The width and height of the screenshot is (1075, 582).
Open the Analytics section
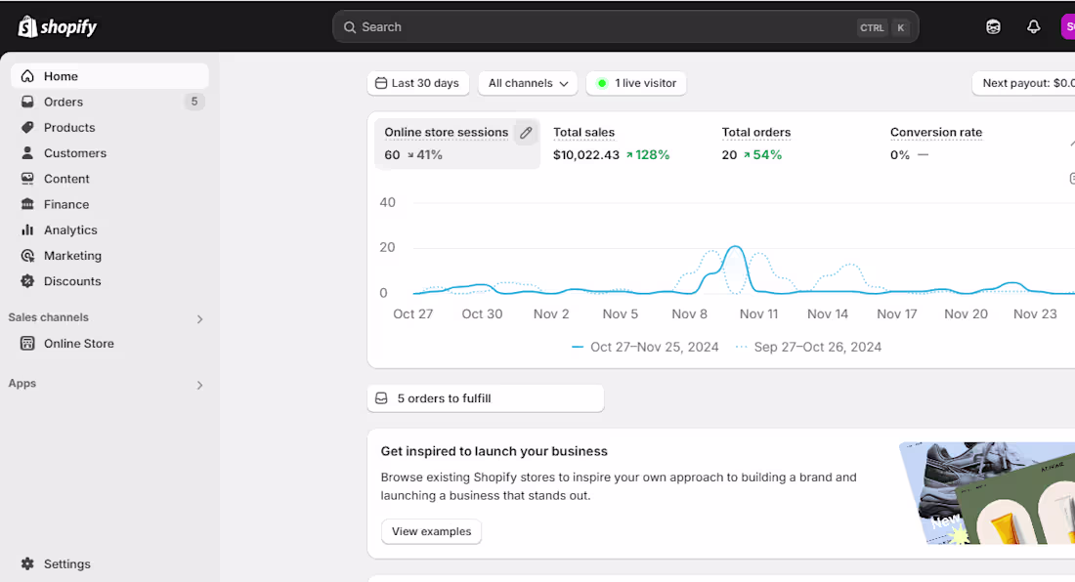tap(70, 229)
